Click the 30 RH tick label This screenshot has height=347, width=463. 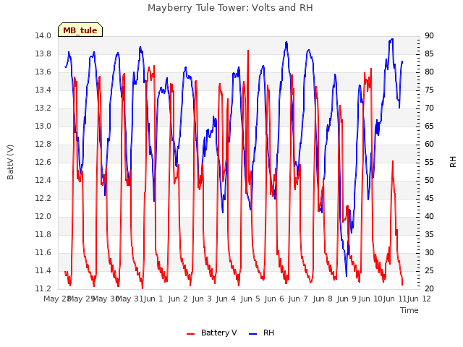click(x=429, y=252)
